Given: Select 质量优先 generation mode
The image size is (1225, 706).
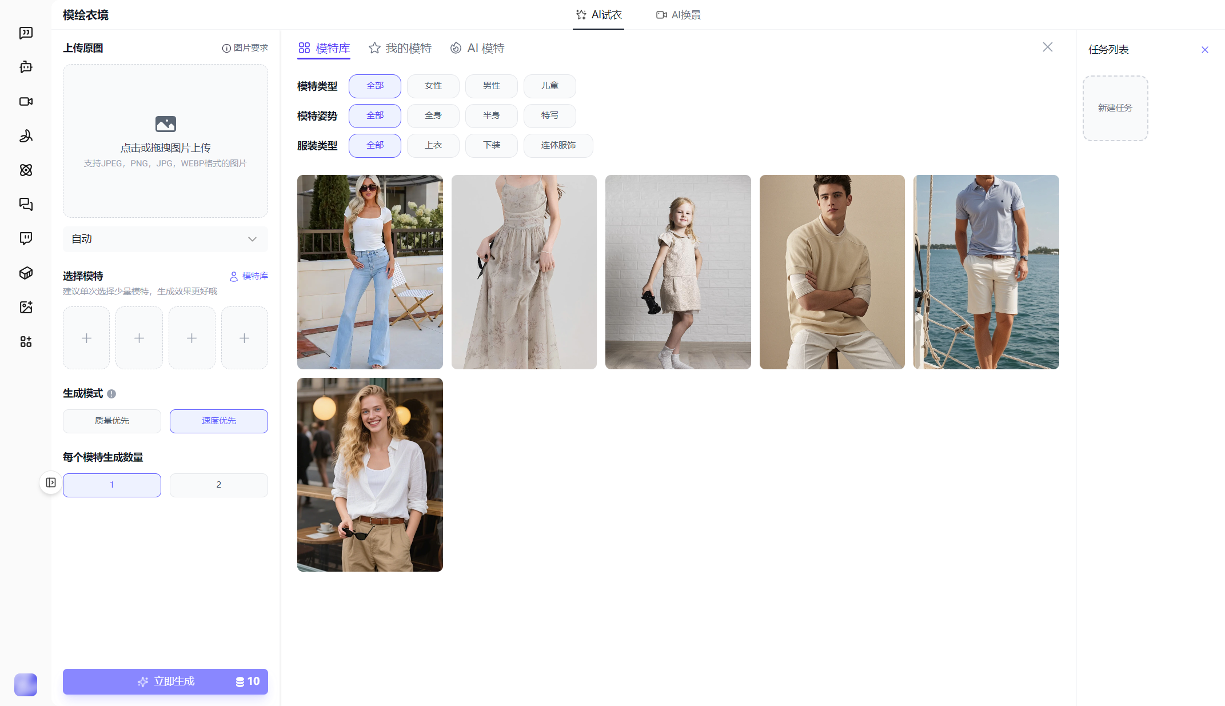Looking at the screenshot, I should coord(111,421).
